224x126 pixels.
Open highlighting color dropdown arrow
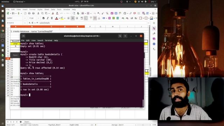pos(65,18)
